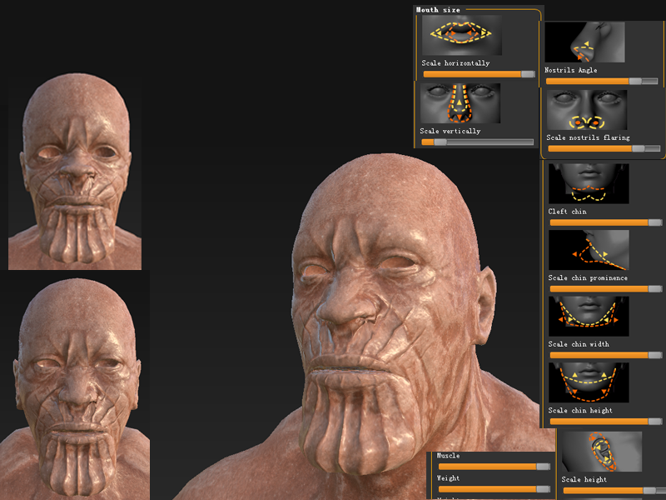
Task: Click the Scale nostrils flaring label
Action: coord(588,137)
